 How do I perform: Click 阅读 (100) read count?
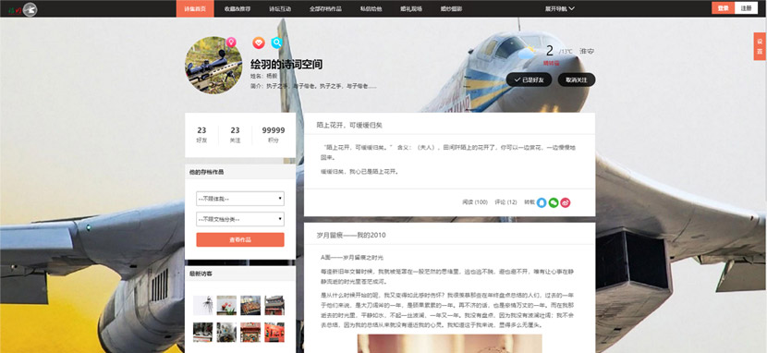pyautogui.click(x=475, y=202)
